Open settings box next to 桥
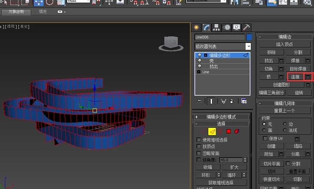 [x=281, y=77]
